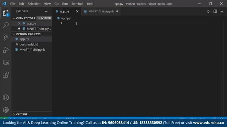Open the Go menu
This screenshot has height=127, width=227.
click(56, 4)
